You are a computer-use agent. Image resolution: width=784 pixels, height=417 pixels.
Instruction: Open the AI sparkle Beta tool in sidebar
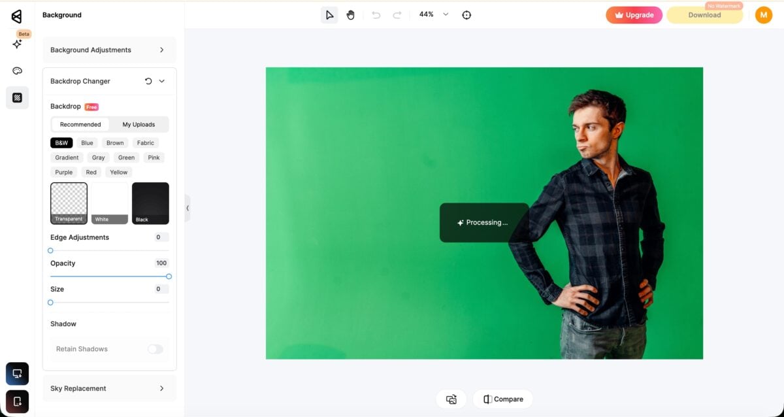tap(17, 44)
